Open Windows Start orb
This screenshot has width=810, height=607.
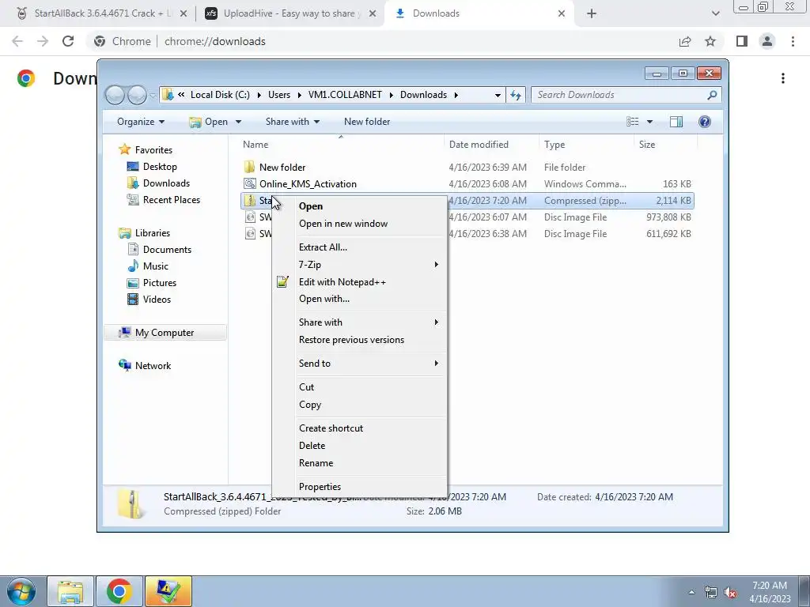click(x=21, y=591)
